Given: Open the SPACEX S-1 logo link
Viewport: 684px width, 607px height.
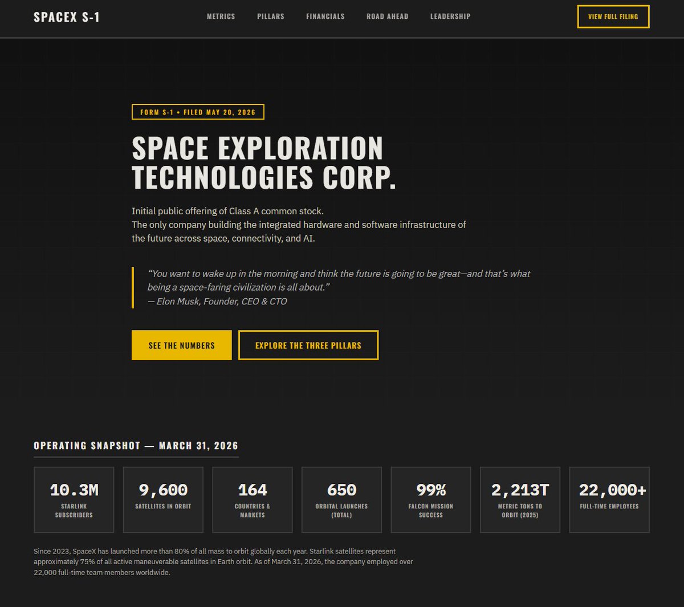Looking at the screenshot, I should click(x=67, y=17).
